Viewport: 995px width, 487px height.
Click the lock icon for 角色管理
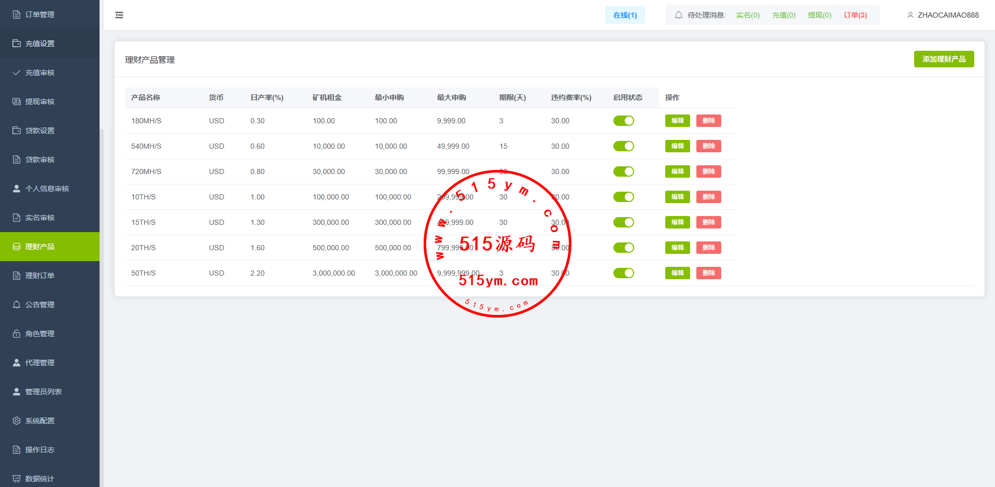click(x=17, y=334)
